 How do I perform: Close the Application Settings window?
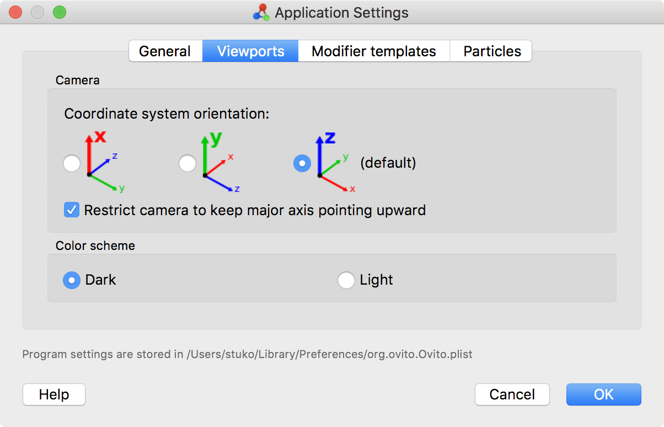[16, 12]
